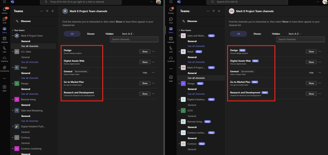Open the app launcher grid in left window
328x155 pixels.
pyautogui.click(x=4, y=2)
